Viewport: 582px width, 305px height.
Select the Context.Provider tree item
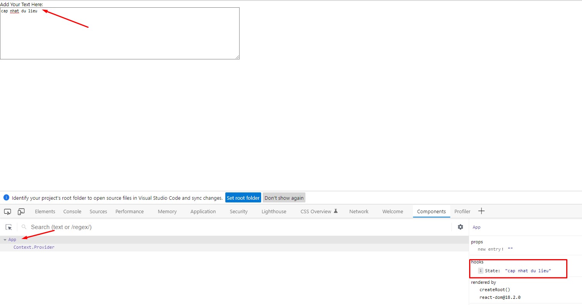34,247
